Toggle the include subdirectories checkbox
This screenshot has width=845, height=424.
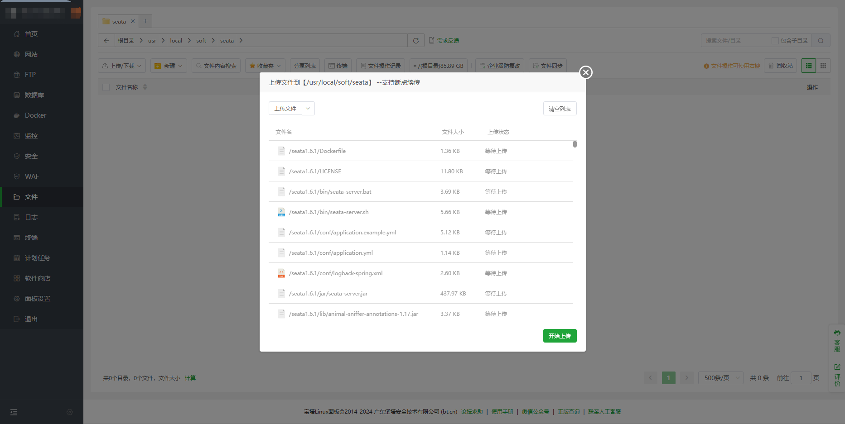tap(775, 41)
